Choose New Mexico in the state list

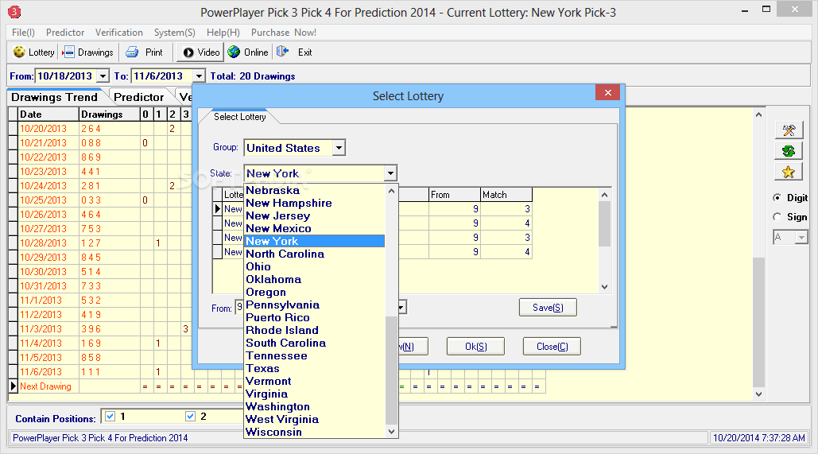click(315, 228)
